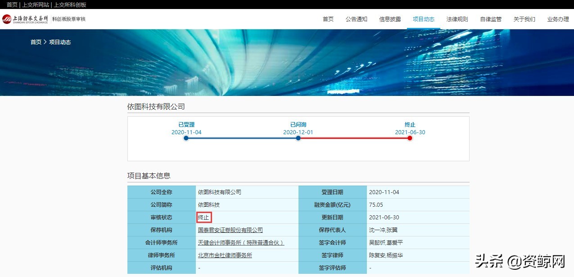Click 首页 in the breadcrumb trail
The height and width of the screenshot is (277, 574).
coord(36,42)
